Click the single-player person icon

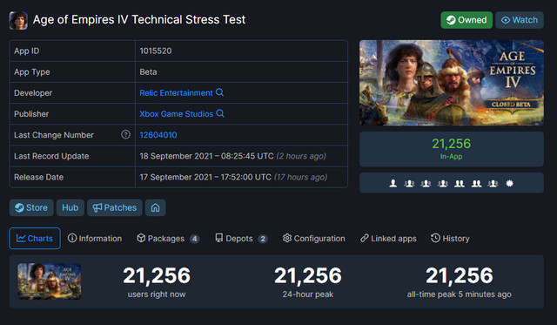point(393,184)
